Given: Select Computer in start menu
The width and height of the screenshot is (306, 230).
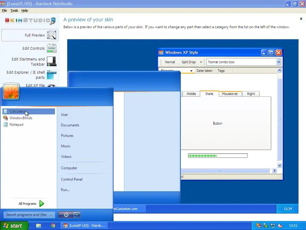Looking at the screenshot, I should click(69, 168).
